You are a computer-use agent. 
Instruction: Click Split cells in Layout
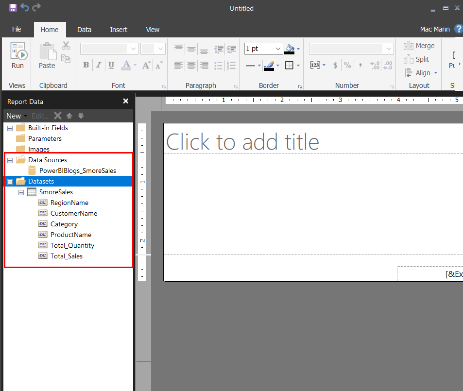pyautogui.click(x=416, y=59)
